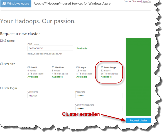Click the Small size label text
The height and width of the screenshot is (137, 167).
34,68
